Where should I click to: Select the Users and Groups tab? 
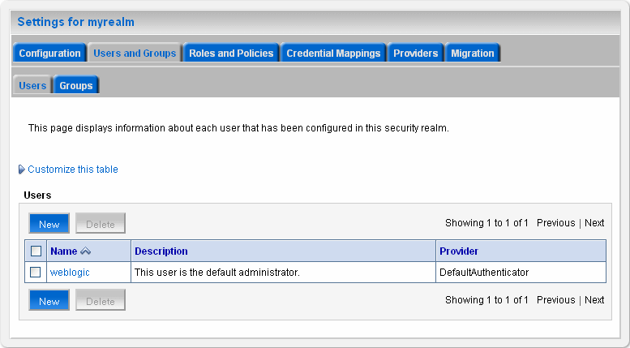point(135,53)
